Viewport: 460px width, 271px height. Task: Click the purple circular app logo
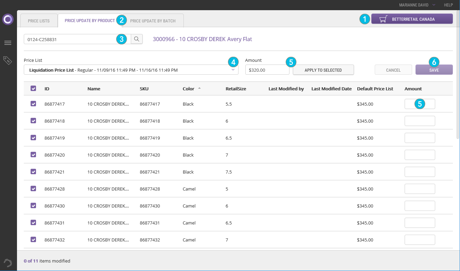7,19
